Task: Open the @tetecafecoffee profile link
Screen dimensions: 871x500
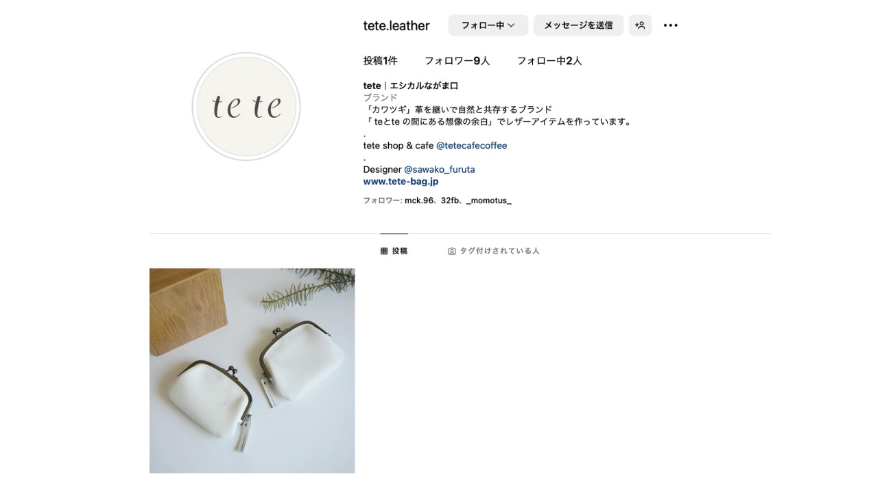Action: 472,146
